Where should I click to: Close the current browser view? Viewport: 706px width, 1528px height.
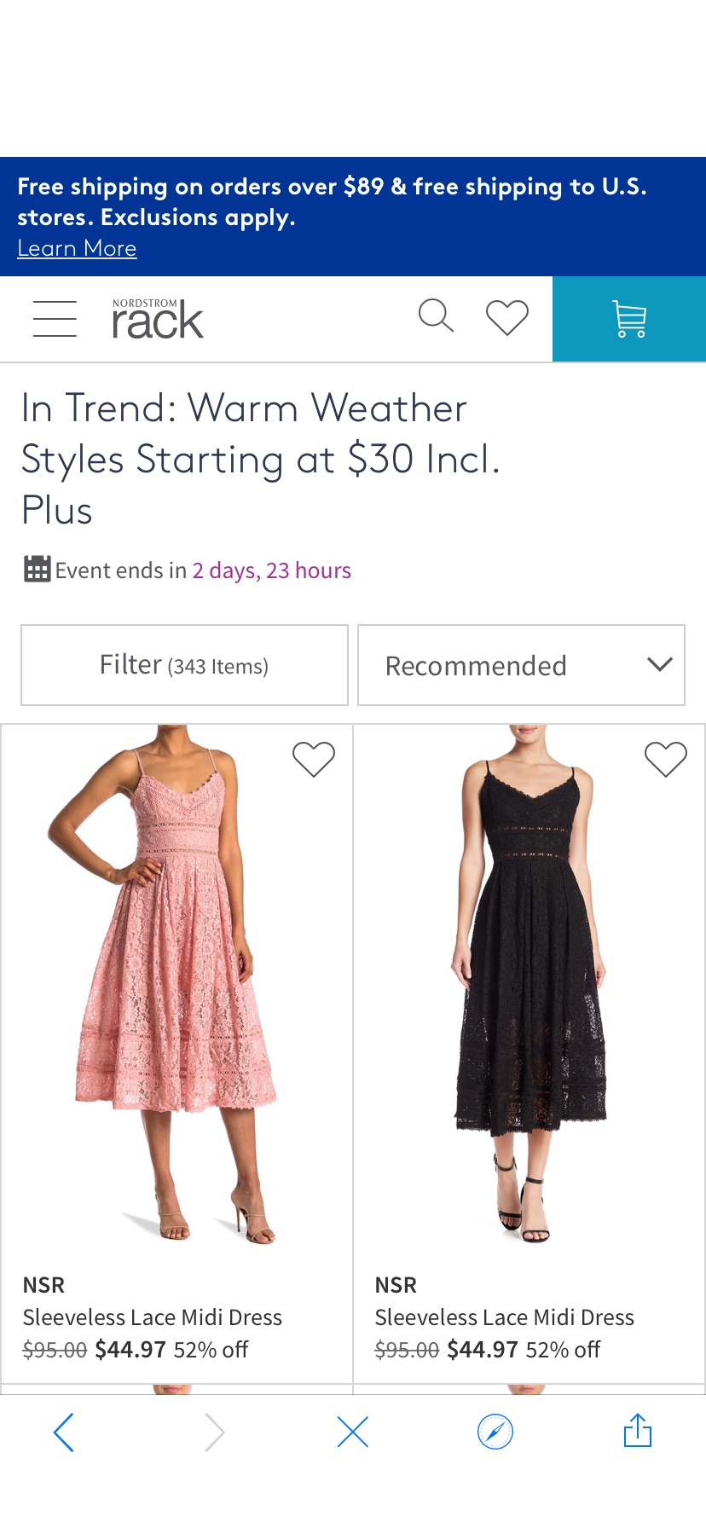coord(352,1432)
